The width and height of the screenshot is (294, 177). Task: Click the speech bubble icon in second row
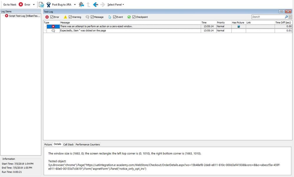(x=53, y=31)
